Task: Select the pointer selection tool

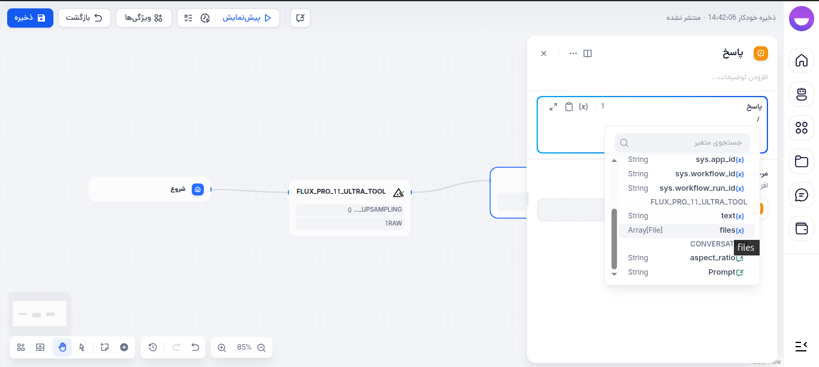Action: [82, 347]
